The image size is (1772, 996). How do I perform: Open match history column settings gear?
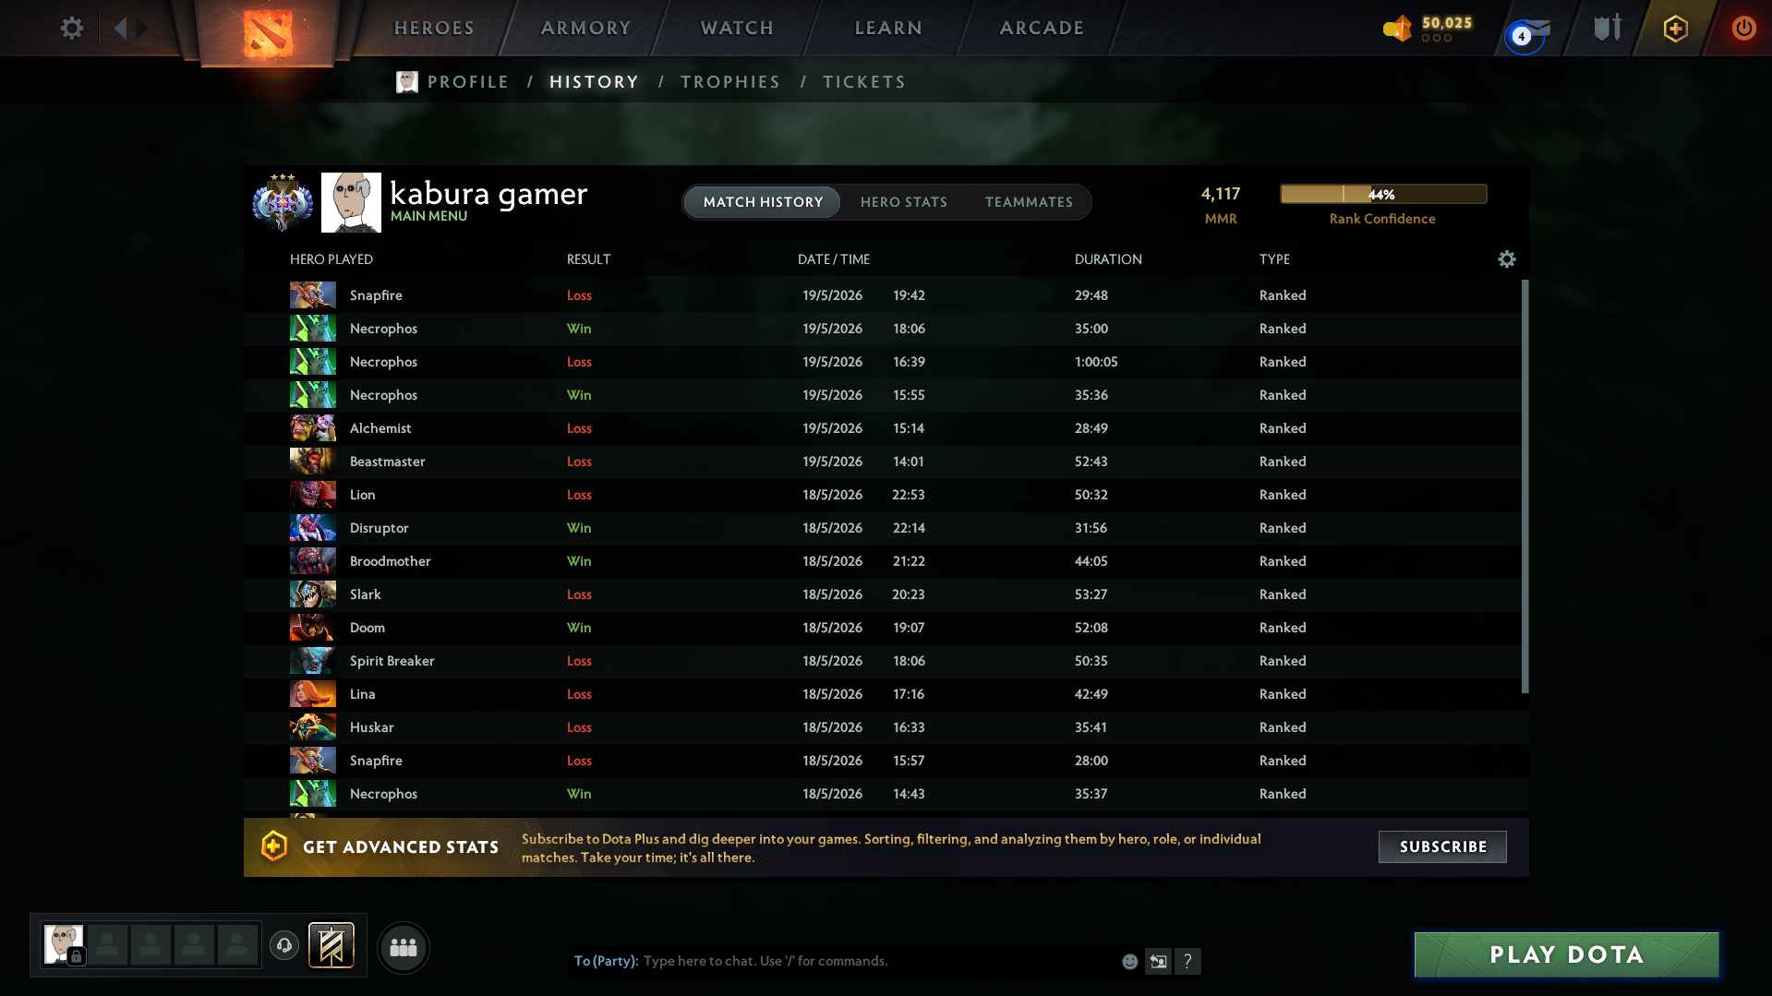tap(1506, 259)
